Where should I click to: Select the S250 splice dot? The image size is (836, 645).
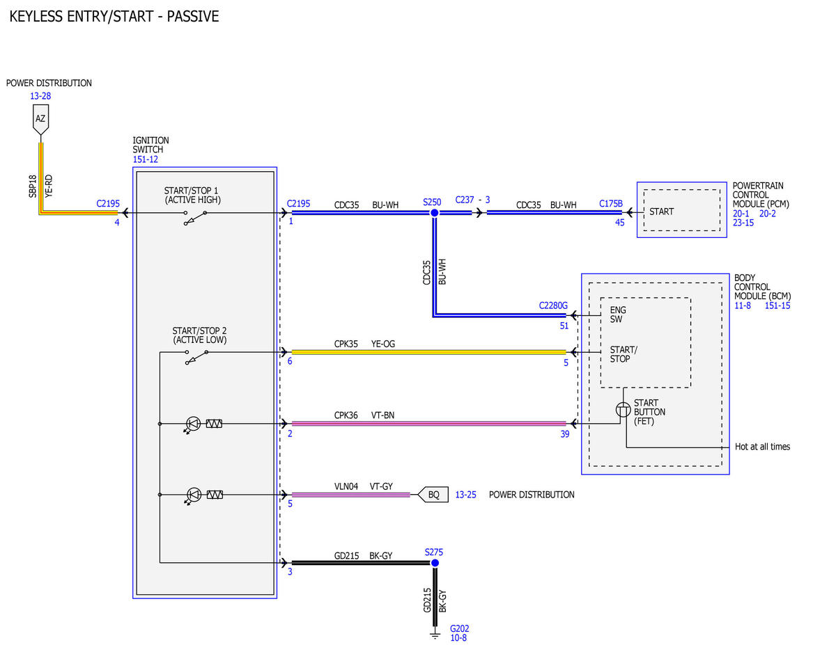(433, 213)
